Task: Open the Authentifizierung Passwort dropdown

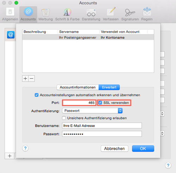Action: point(92,111)
